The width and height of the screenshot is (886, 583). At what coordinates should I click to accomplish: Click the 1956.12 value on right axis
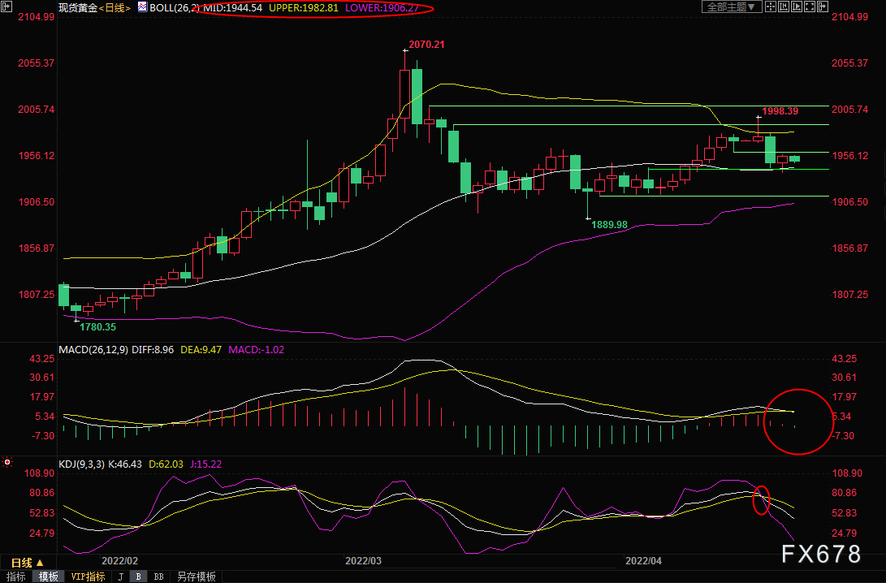[849, 156]
